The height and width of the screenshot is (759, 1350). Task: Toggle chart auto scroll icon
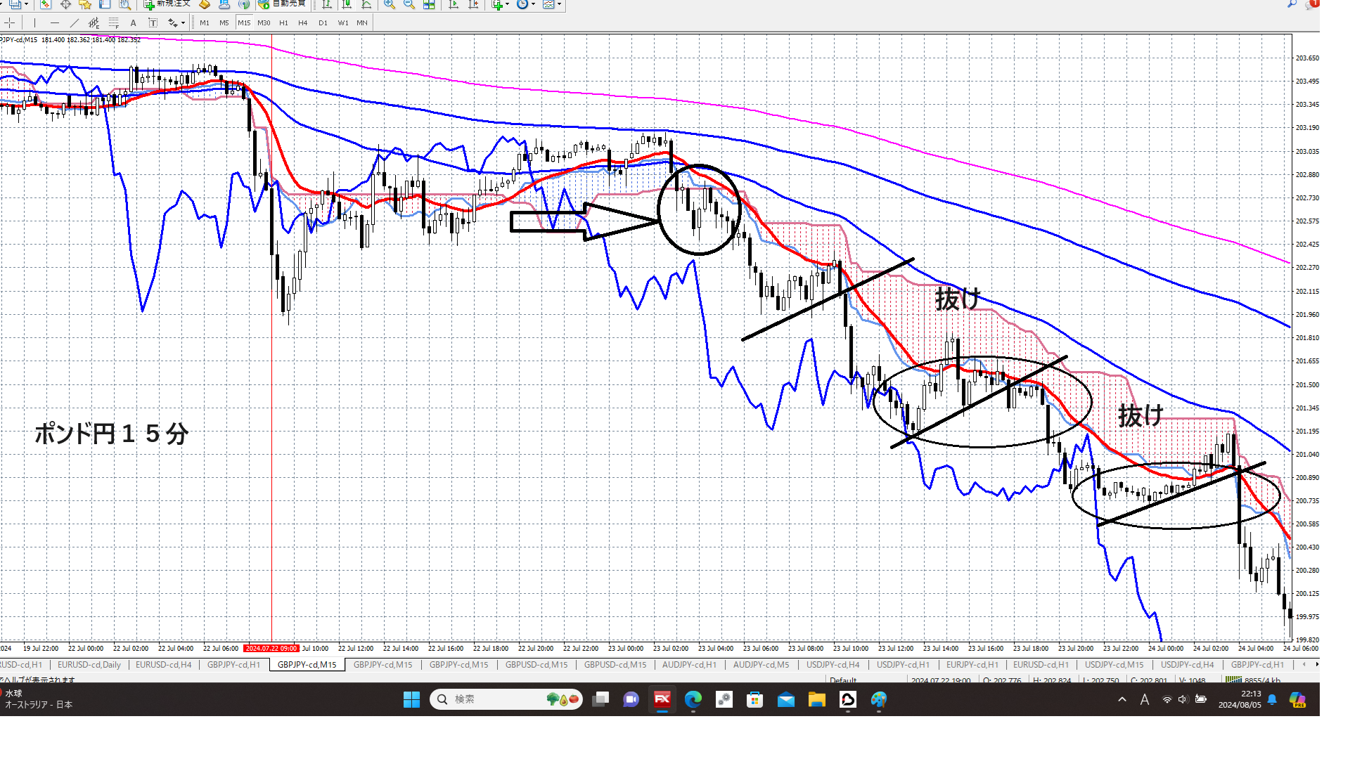454,4
